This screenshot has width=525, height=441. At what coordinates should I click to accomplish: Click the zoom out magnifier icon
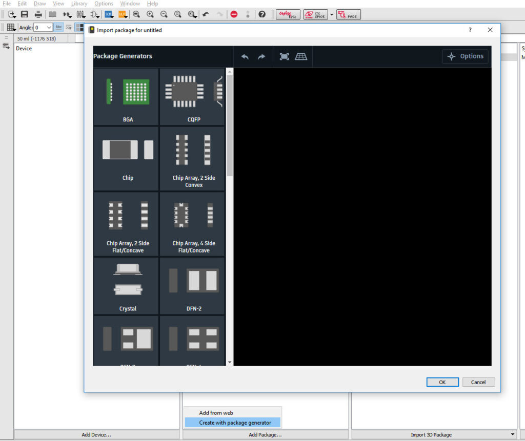pyautogui.click(x=164, y=14)
